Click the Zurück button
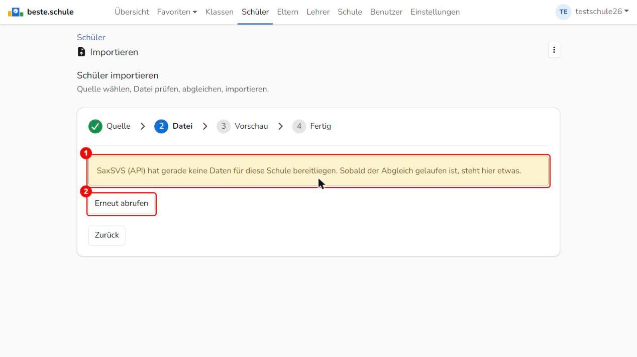The width and height of the screenshot is (637, 357). click(x=107, y=235)
